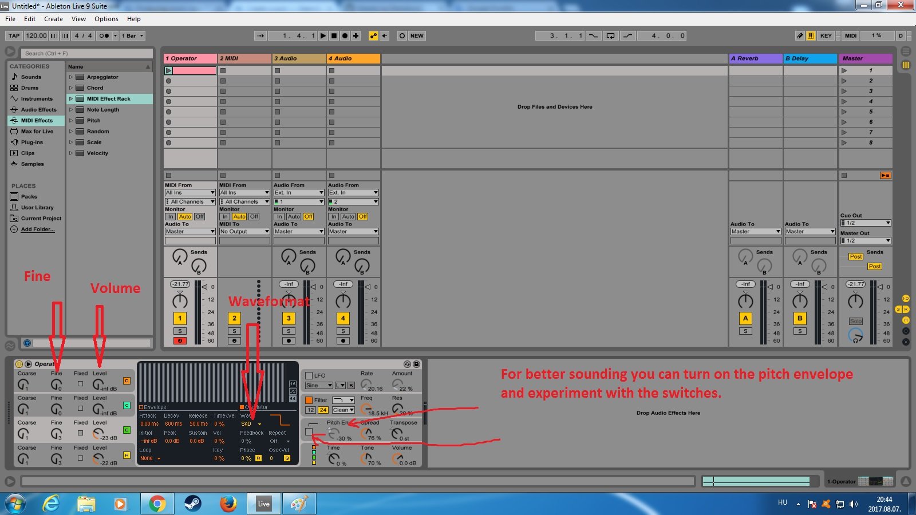
Task: Set track 3 Audio monitor to Off
Action: click(308, 216)
